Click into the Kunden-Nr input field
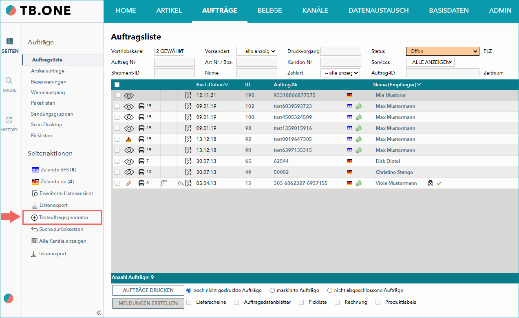This screenshot has height=318, width=519. 341,62
